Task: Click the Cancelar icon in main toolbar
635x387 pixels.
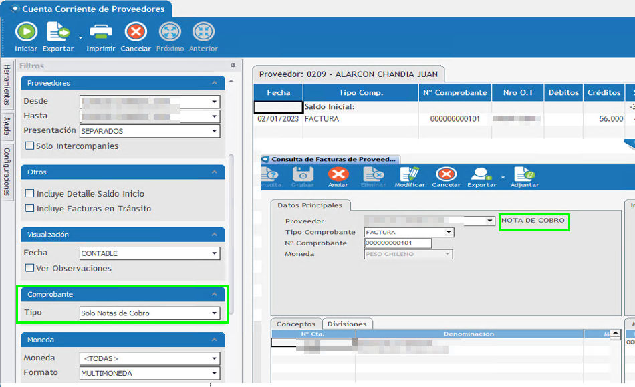Action: pos(136,32)
